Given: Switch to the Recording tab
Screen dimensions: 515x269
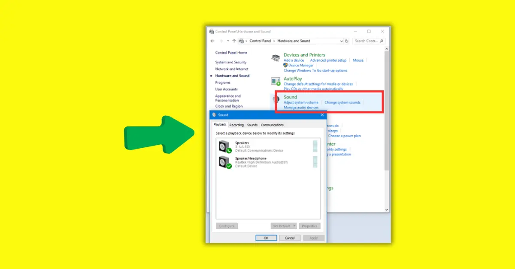Looking at the screenshot, I should coord(236,125).
